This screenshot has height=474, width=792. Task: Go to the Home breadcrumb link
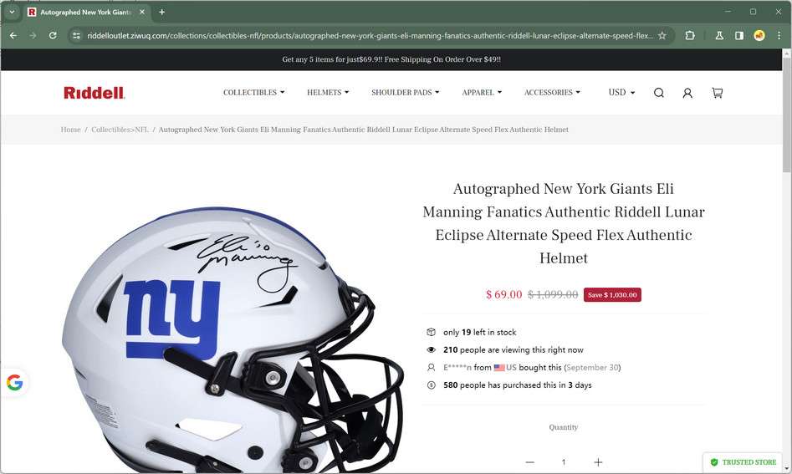(x=71, y=130)
